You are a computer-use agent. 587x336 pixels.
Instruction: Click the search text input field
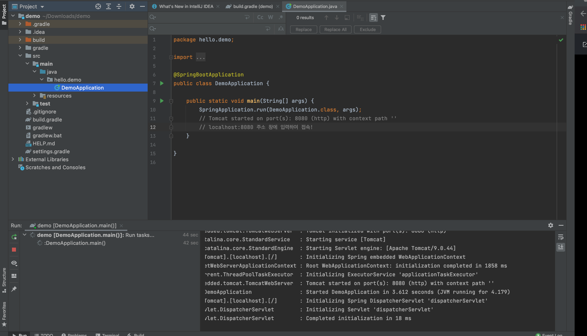pos(200,18)
